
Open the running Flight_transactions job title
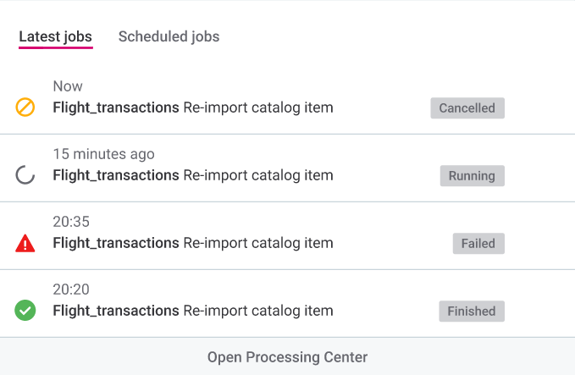click(116, 175)
